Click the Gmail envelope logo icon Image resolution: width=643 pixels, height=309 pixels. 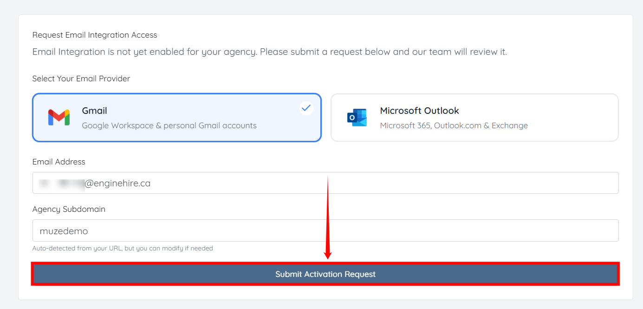point(59,118)
